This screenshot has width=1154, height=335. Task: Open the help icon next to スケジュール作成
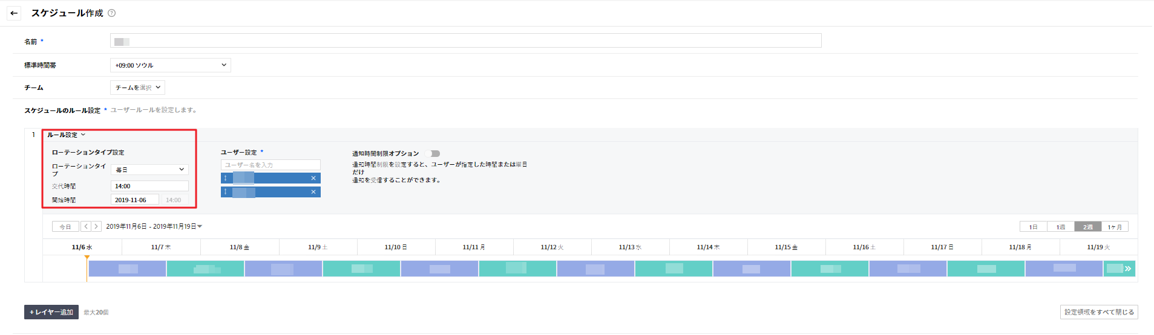pyautogui.click(x=112, y=13)
